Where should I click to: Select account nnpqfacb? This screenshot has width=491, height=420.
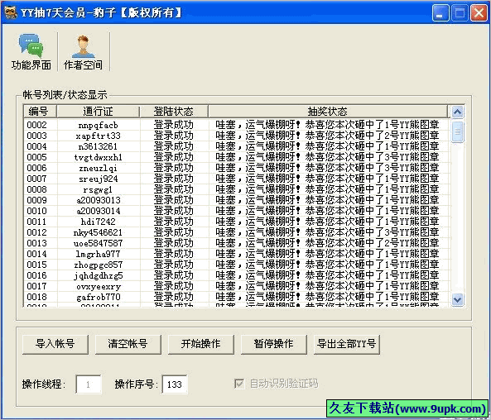click(x=99, y=125)
